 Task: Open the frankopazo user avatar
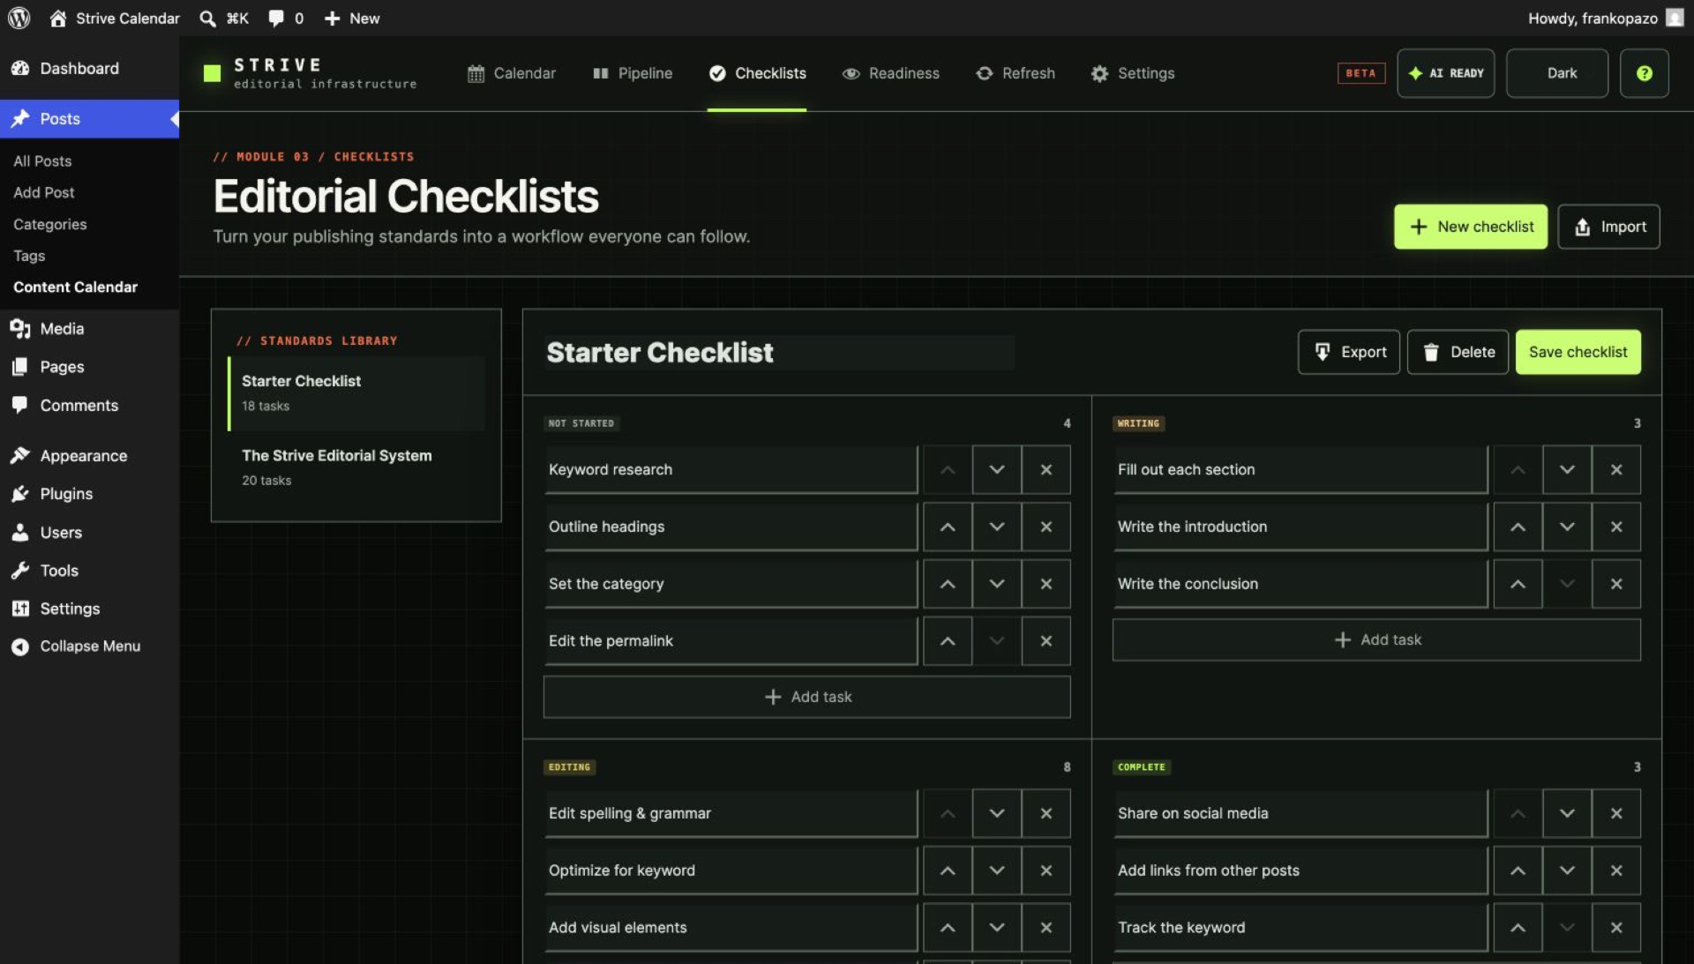click(x=1674, y=18)
